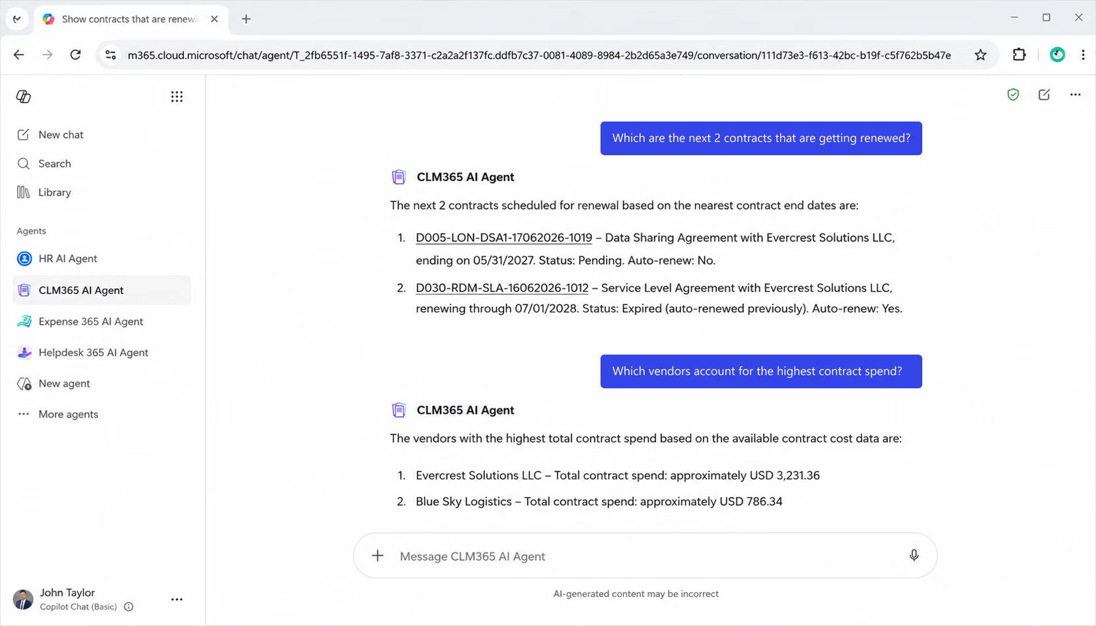The width and height of the screenshot is (1096, 626).
Task: Click the plus attach button in message box
Action: pyautogui.click(x=377, y=556)
